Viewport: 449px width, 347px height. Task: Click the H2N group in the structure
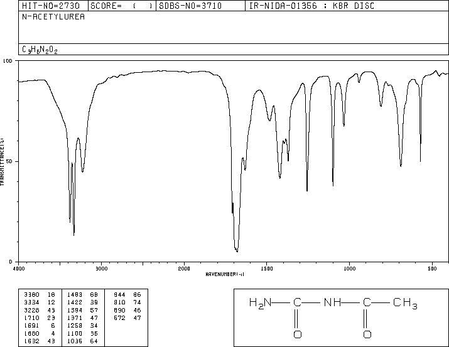tap(260, 302)
